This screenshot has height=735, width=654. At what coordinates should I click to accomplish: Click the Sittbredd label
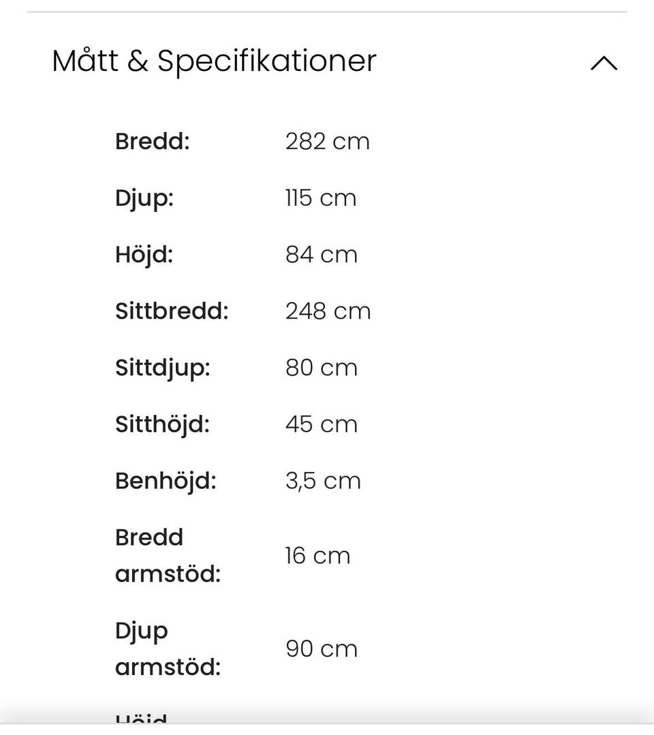(x=172, y=311)
